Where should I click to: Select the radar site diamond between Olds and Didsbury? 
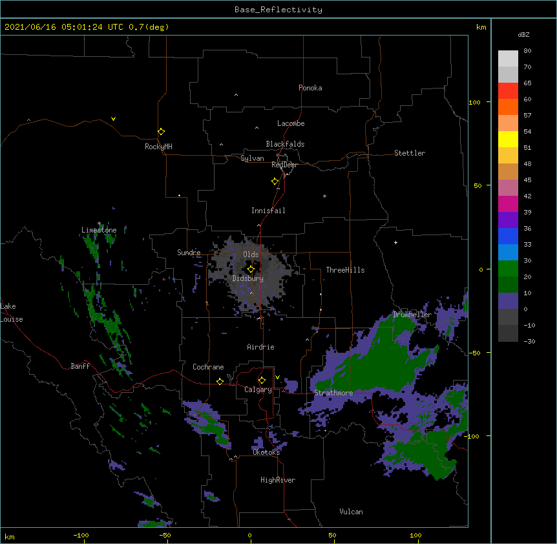251,269
